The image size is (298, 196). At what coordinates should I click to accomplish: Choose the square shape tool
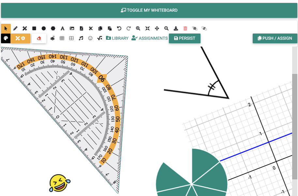[x=34, y=28]
